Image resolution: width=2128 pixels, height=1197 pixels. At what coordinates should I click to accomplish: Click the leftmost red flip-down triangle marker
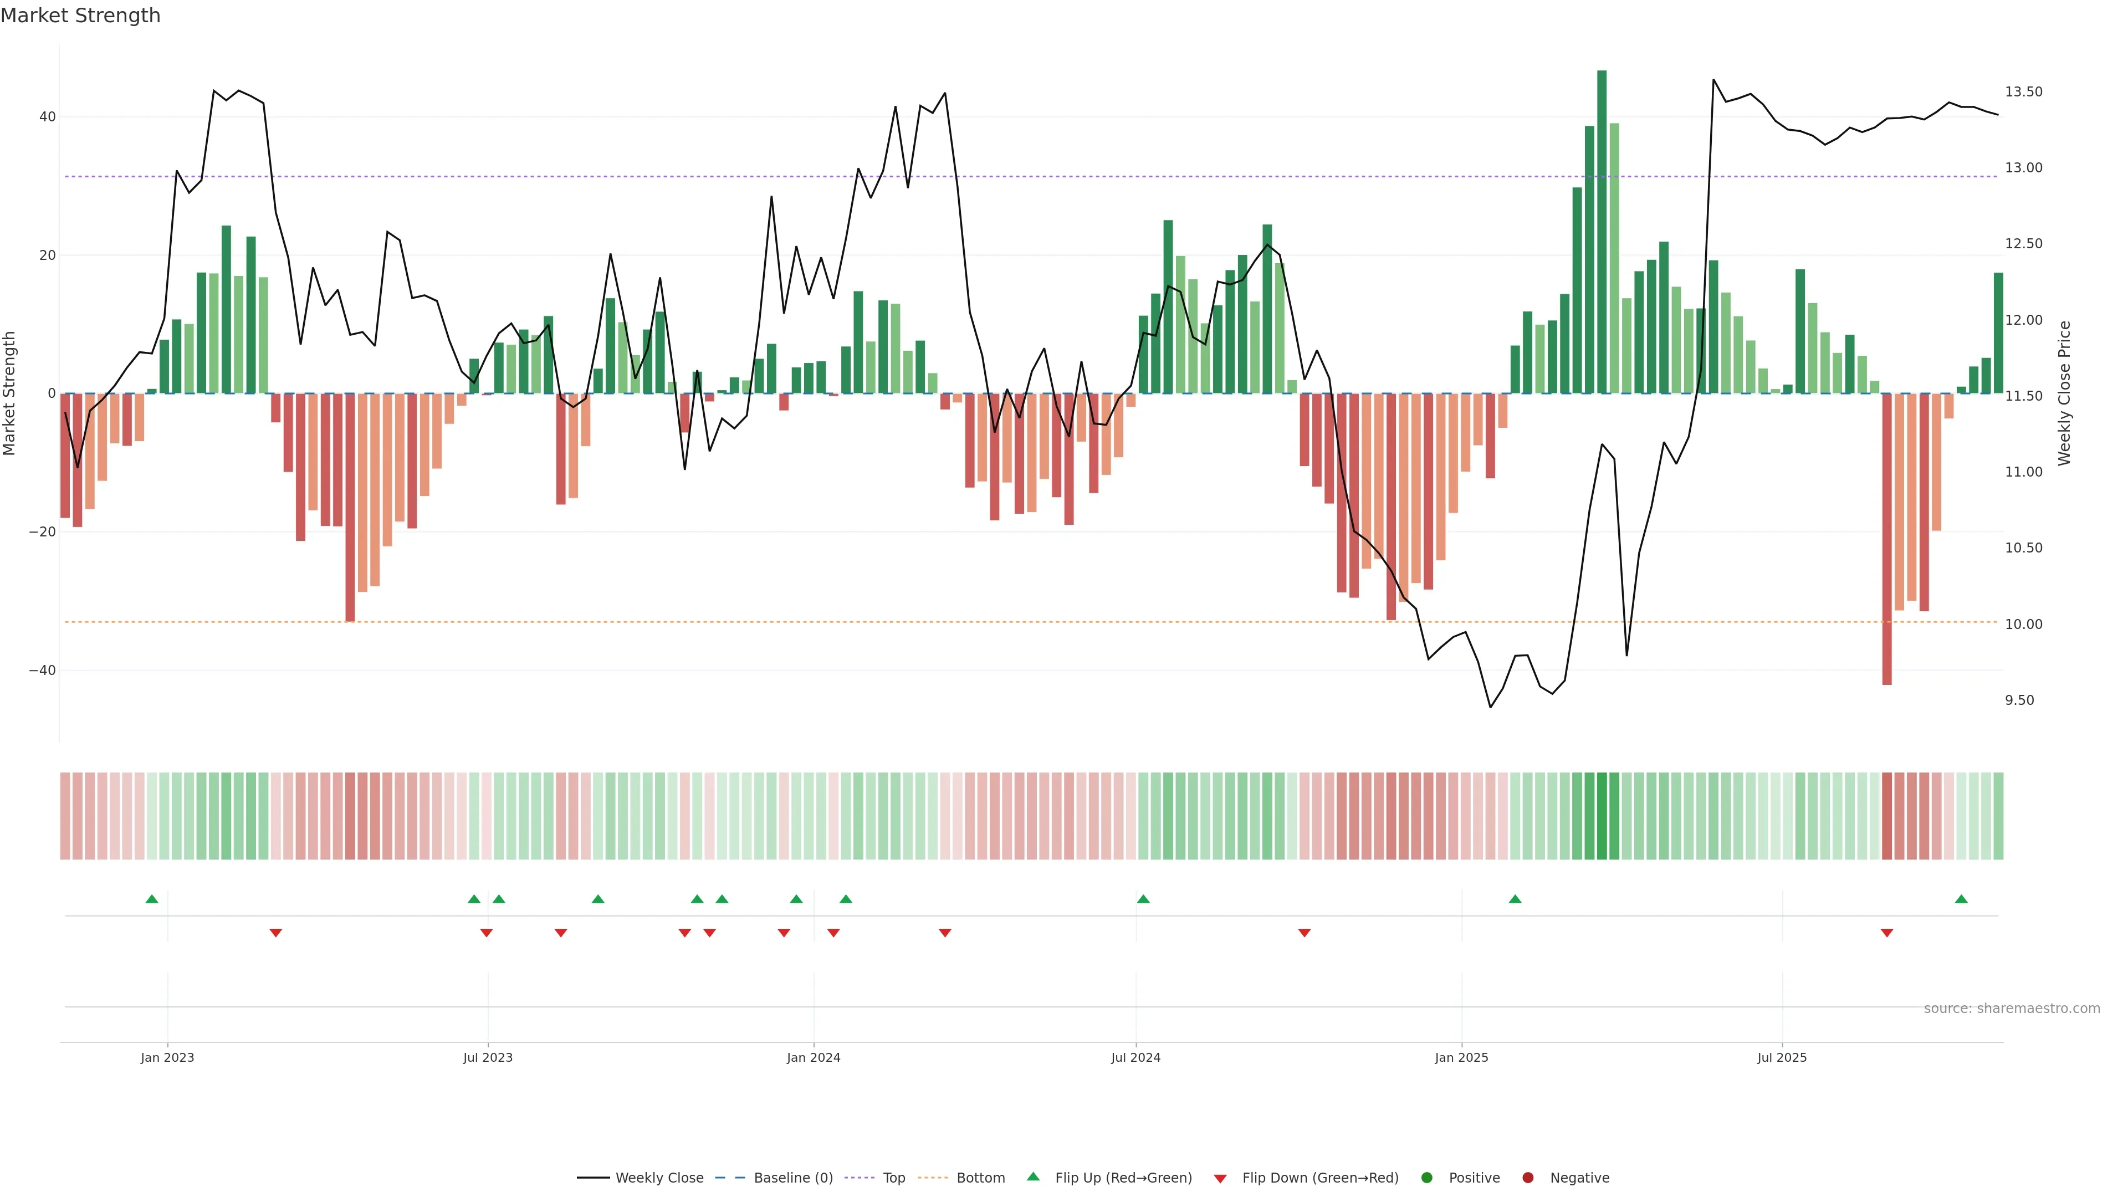pyautogui.click(x=276, y=933)
